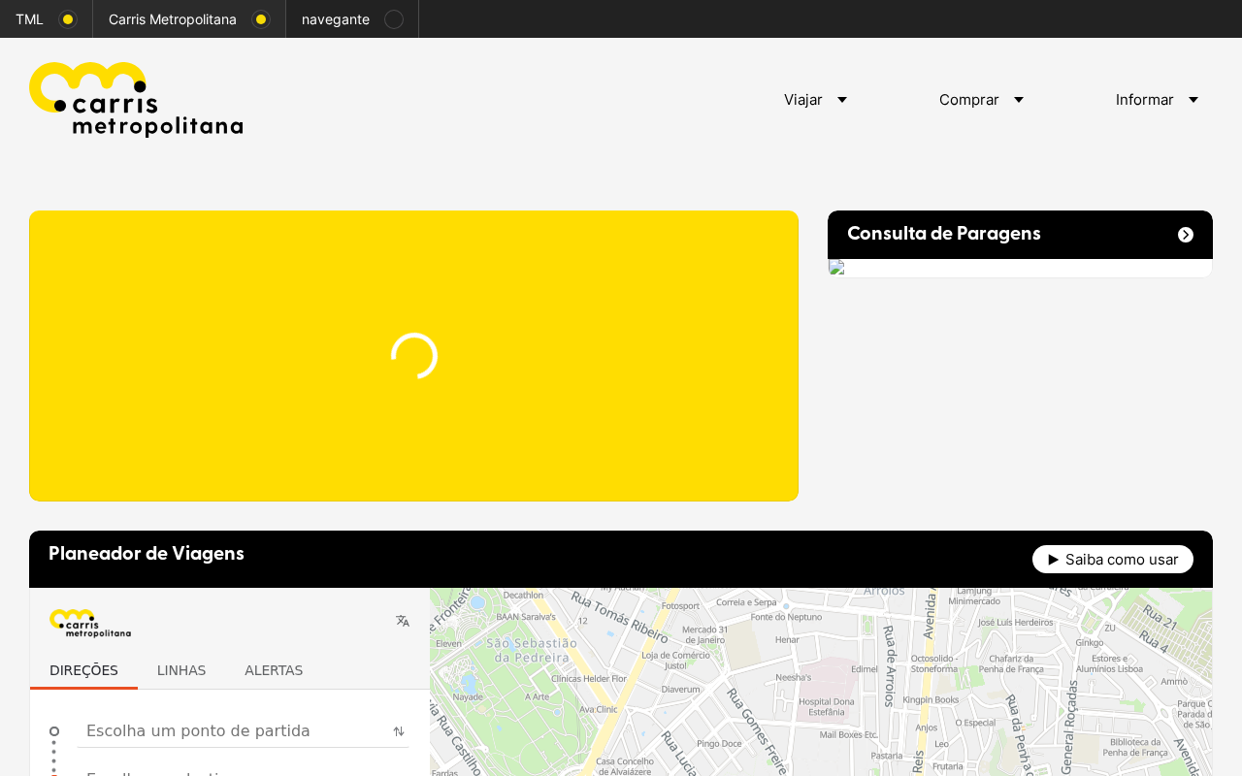Click the yellow dot next to TML
Viewport: 1242px width, 776px height.
click(x=68, y=19)
